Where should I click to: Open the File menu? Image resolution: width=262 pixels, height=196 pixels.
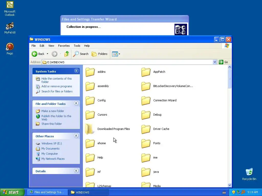(x=34, y=46)
